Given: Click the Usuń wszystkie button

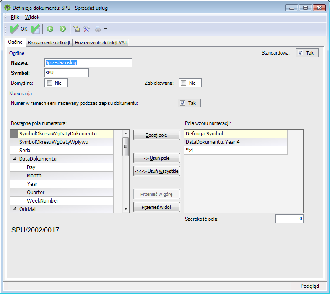Looking at the screenshot, I should pyautogui.click(x=157, y=171).
